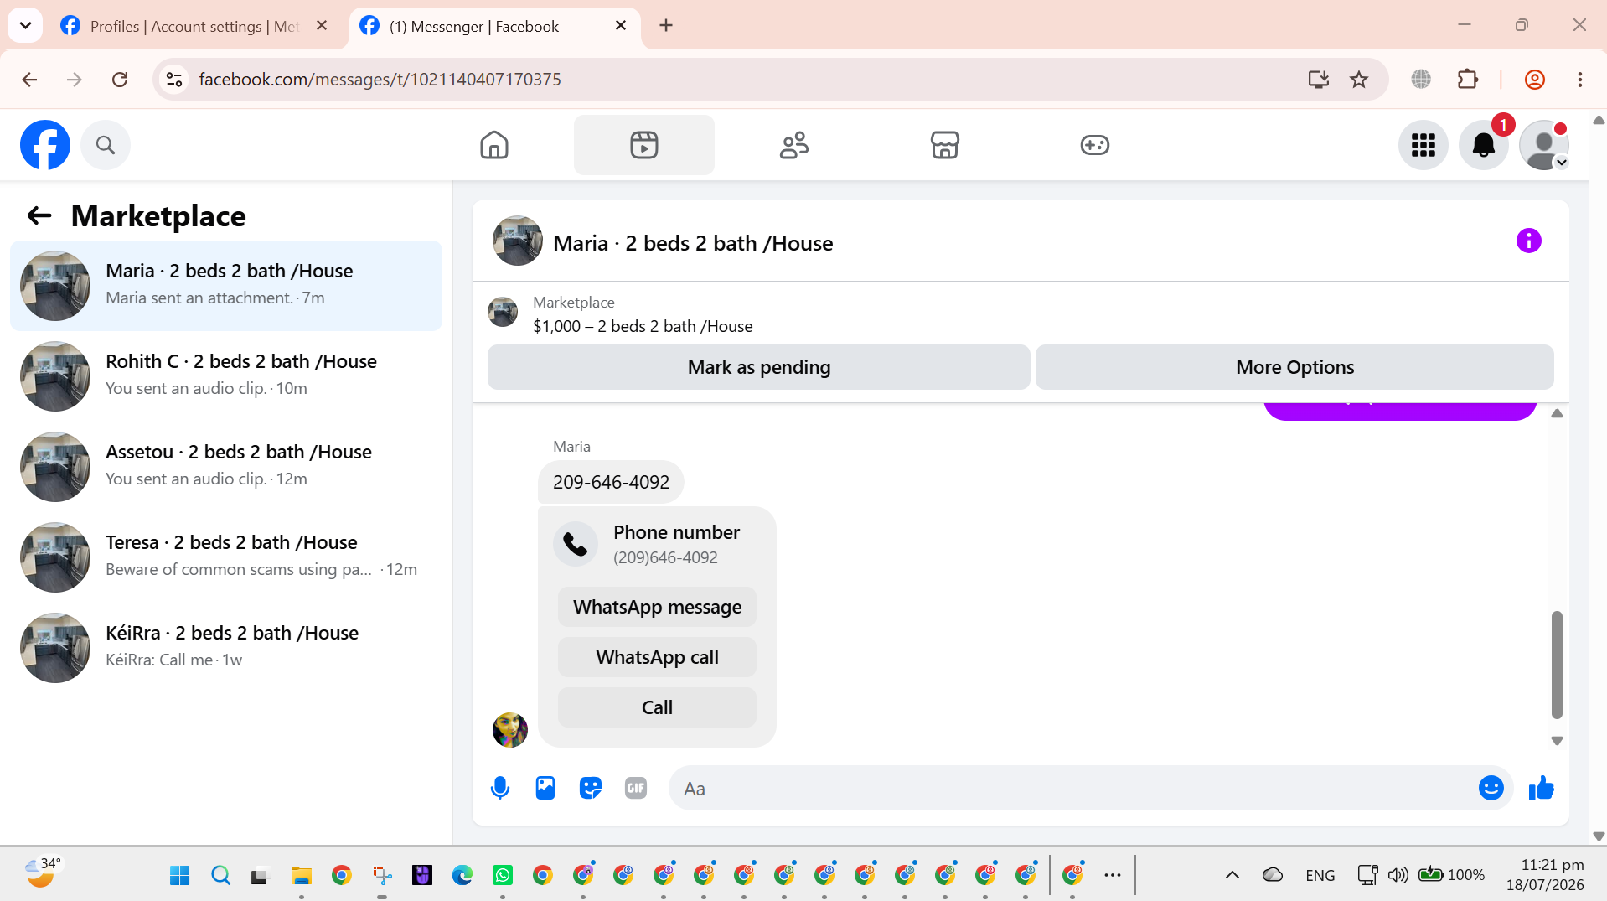
Task: Open More Options for the listing
Action: click(x=1294, y=367)
